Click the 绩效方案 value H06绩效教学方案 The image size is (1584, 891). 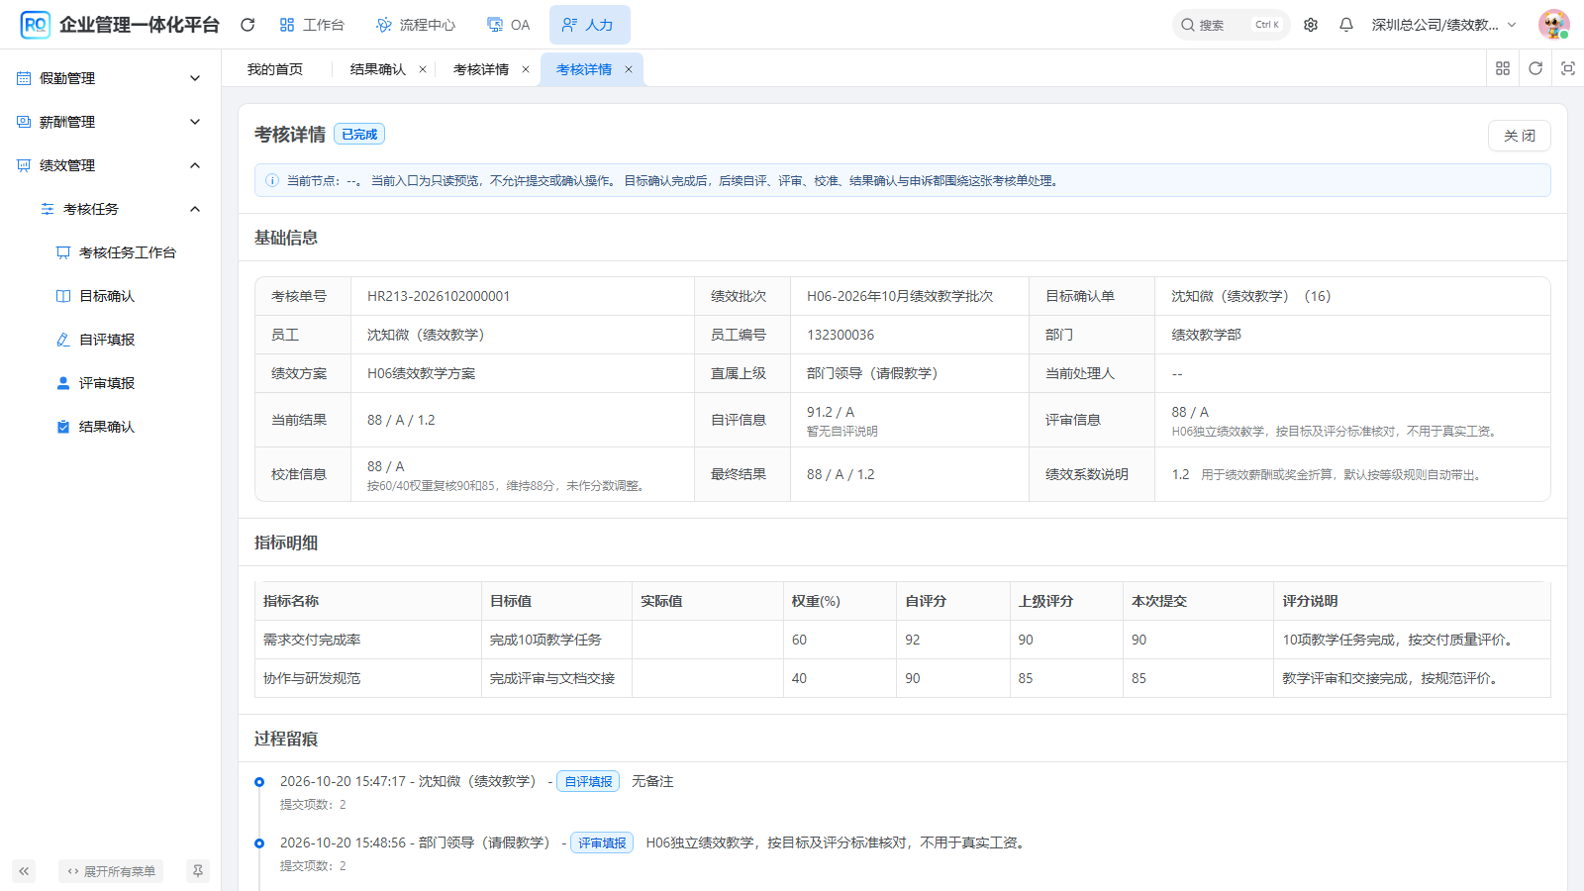[x=422, y=373]
